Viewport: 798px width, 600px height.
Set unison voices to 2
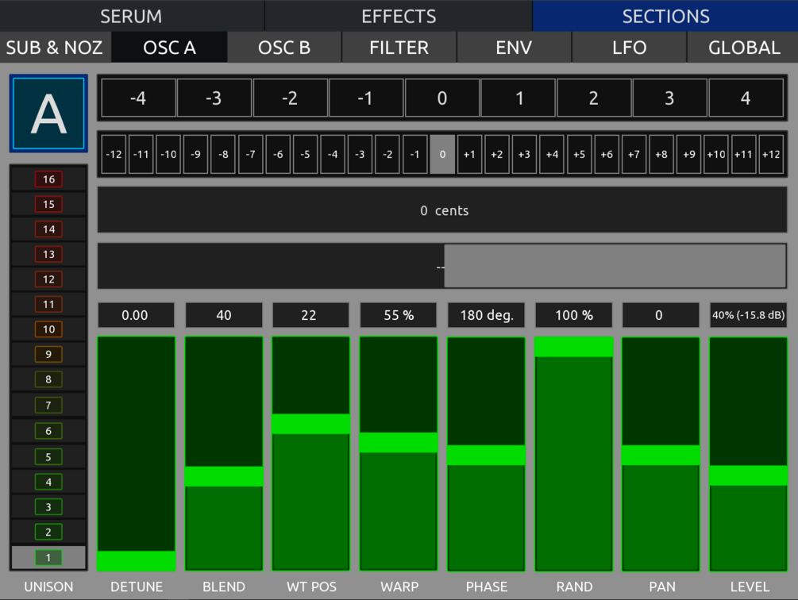(x=48, y=532)
